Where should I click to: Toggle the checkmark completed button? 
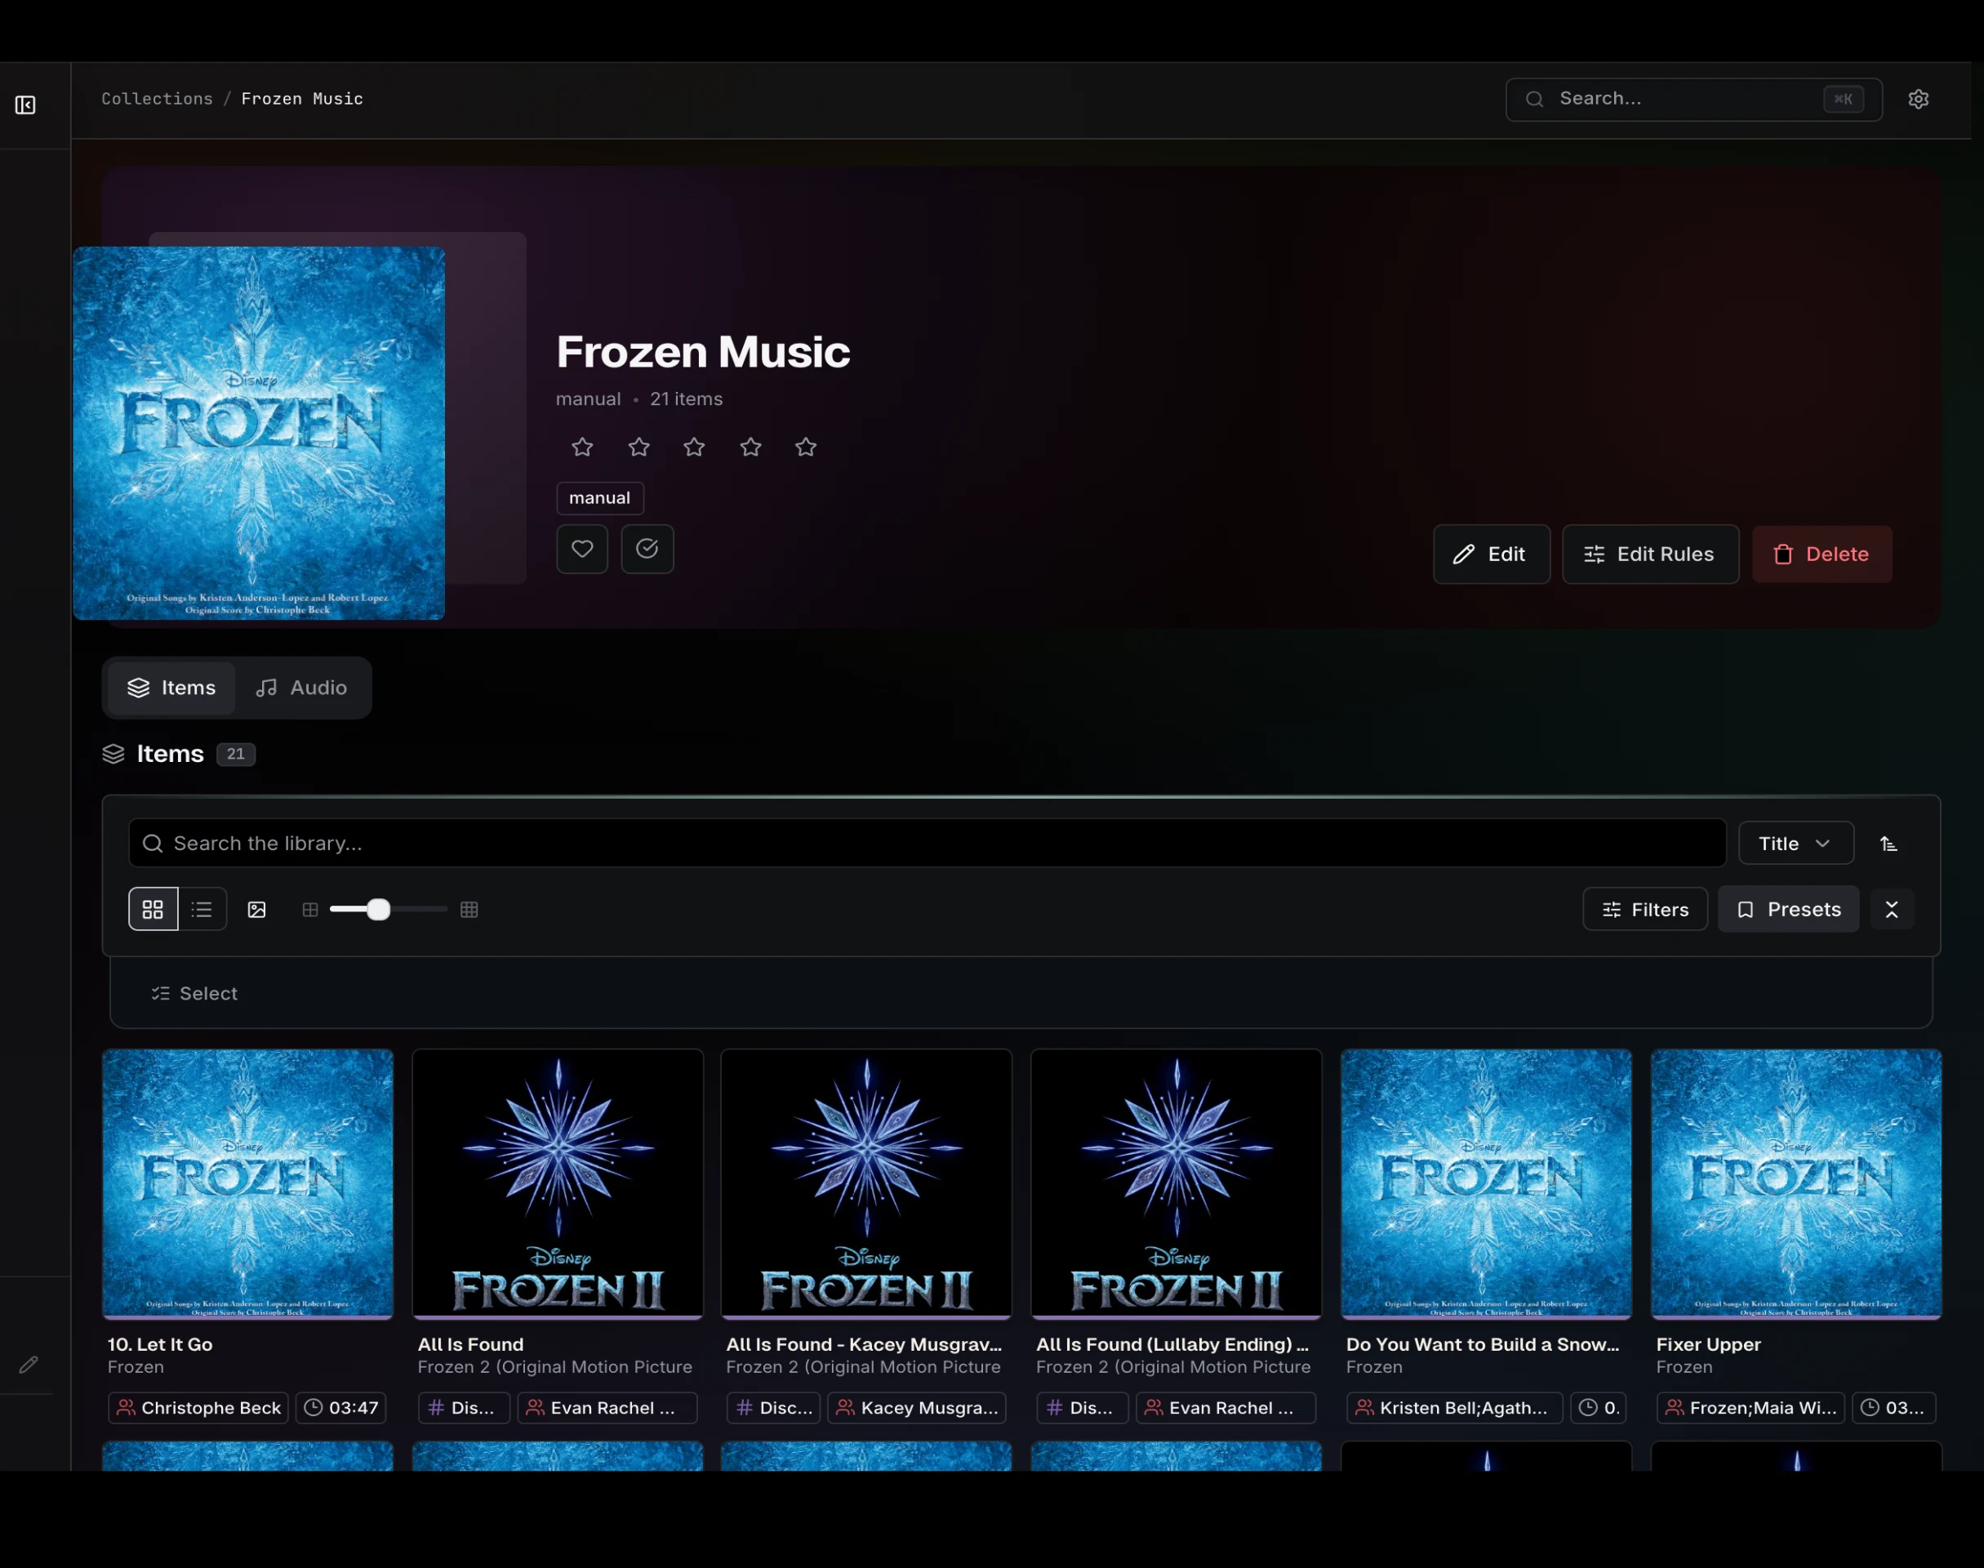pyautogui.click(x=647, y=549)
